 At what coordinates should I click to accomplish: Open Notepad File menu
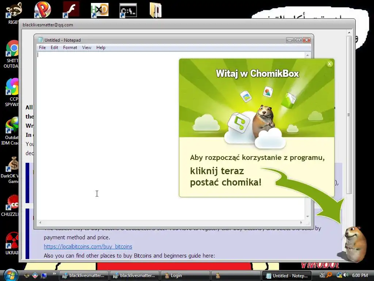click(x=42, y=48)
